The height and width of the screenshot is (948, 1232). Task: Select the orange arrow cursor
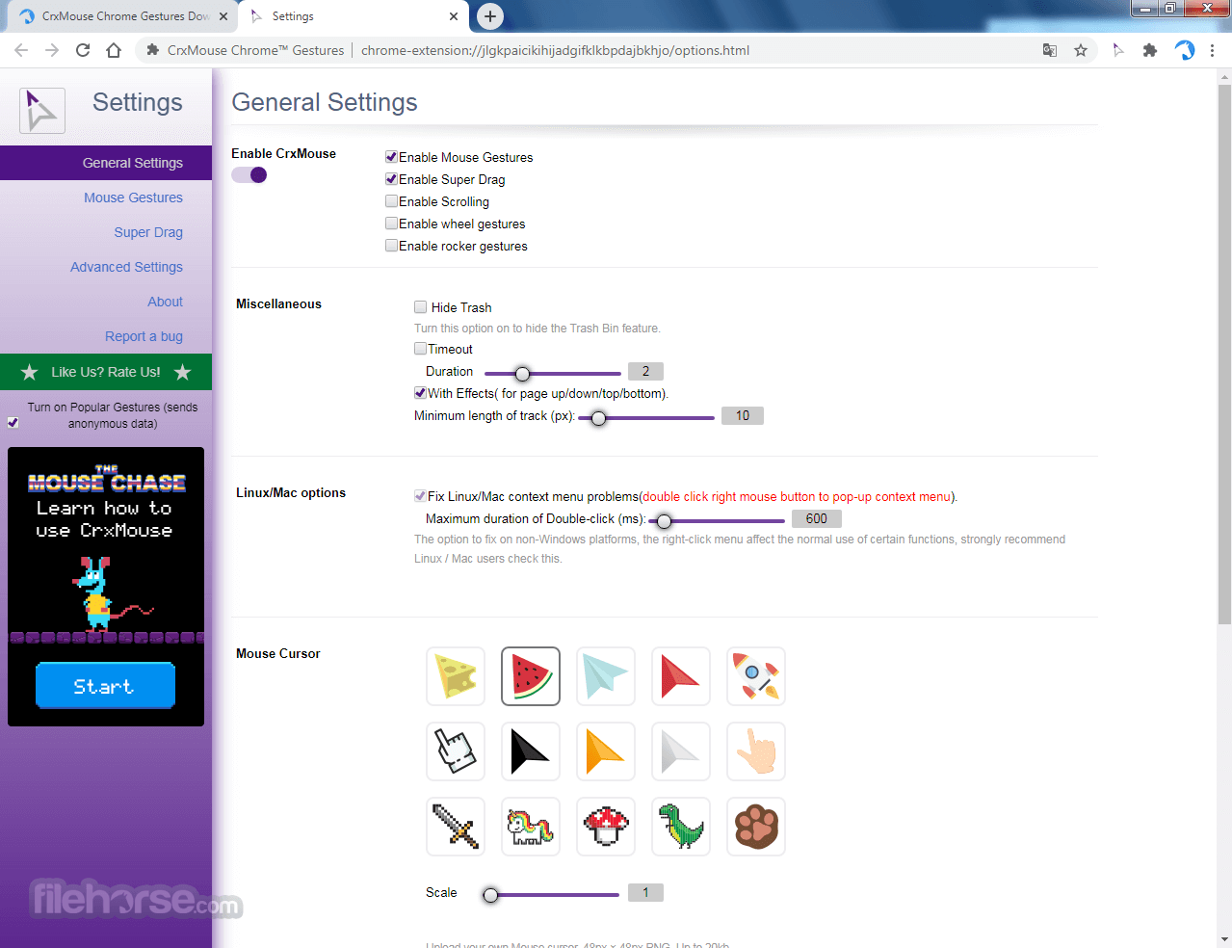tap(606, 751)
